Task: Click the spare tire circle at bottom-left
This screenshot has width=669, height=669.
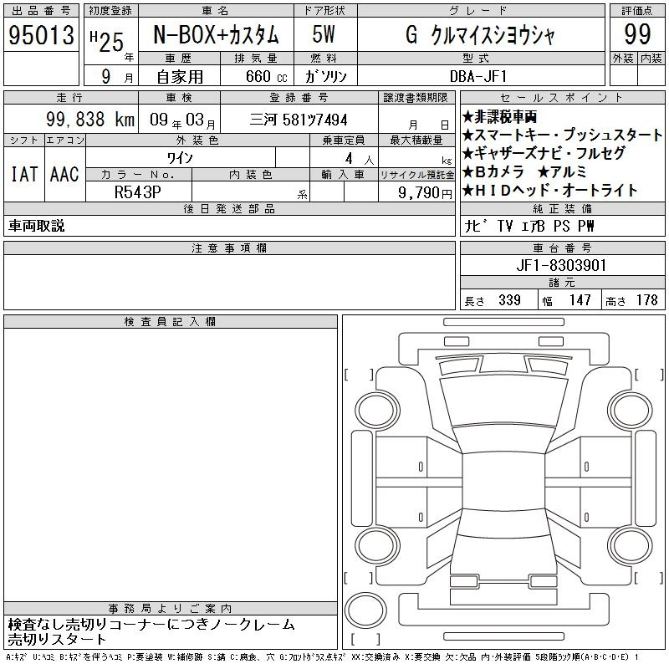Action: coord(365,606)
